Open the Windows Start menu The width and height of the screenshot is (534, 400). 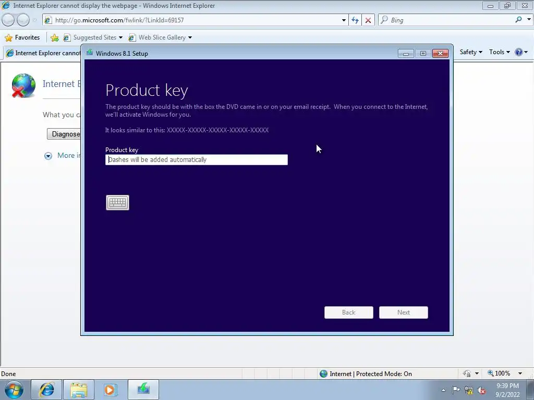[14, 390]
